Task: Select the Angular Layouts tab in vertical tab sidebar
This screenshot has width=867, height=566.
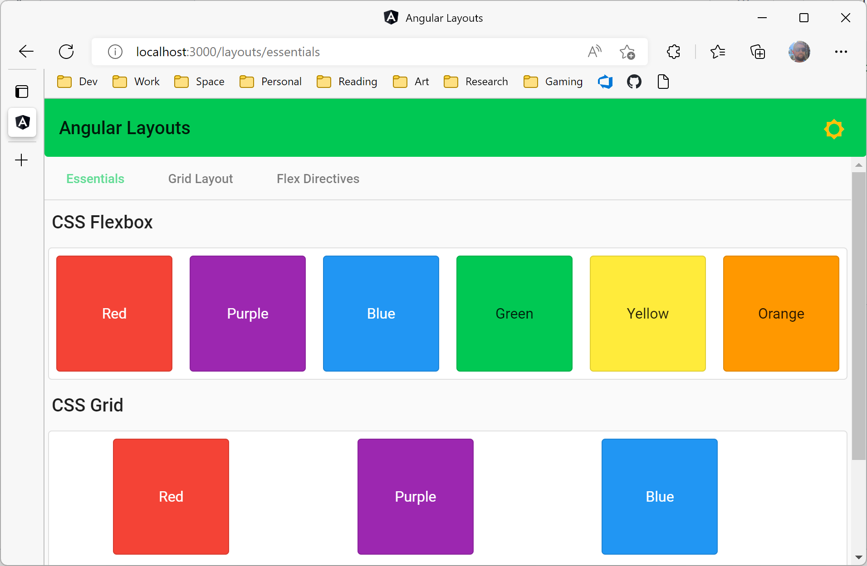Action: pyautogui.click(x=22, y=122)
